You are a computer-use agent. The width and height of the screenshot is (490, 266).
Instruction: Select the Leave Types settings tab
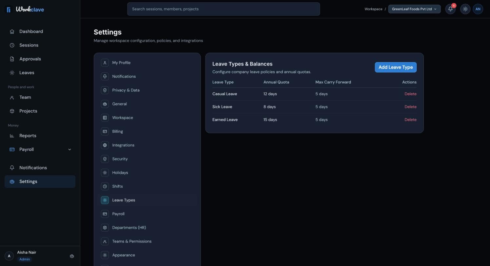click(x=147, y=200)
